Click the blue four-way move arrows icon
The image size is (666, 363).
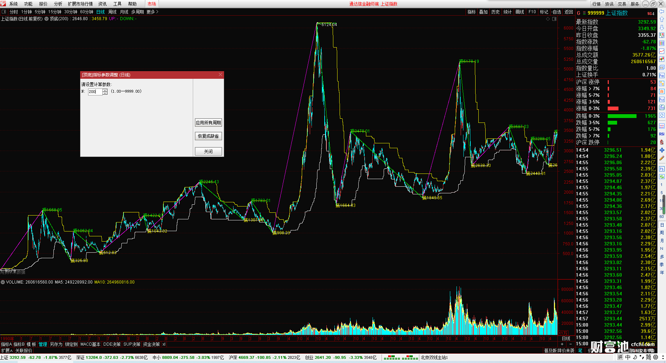pos(662,150)
